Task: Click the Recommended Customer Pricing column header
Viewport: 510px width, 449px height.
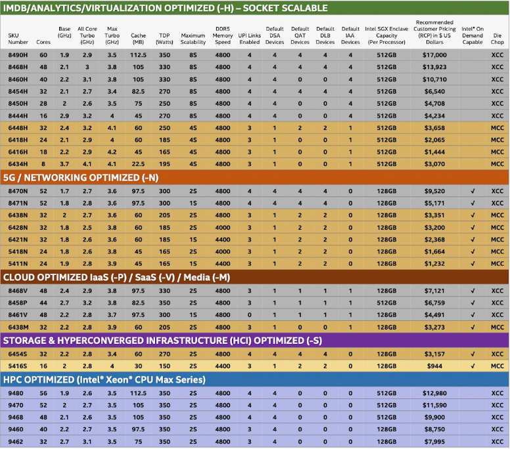Action: pos(434,32)
